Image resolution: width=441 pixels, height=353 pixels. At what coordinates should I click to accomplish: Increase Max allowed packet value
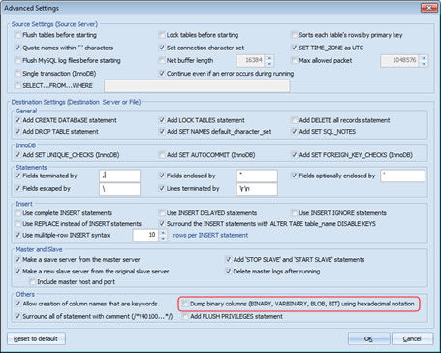pyautogui.click(x=424, y=58)
